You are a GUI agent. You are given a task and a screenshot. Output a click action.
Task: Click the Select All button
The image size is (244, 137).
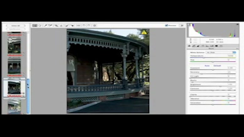(x=16, y=26)
